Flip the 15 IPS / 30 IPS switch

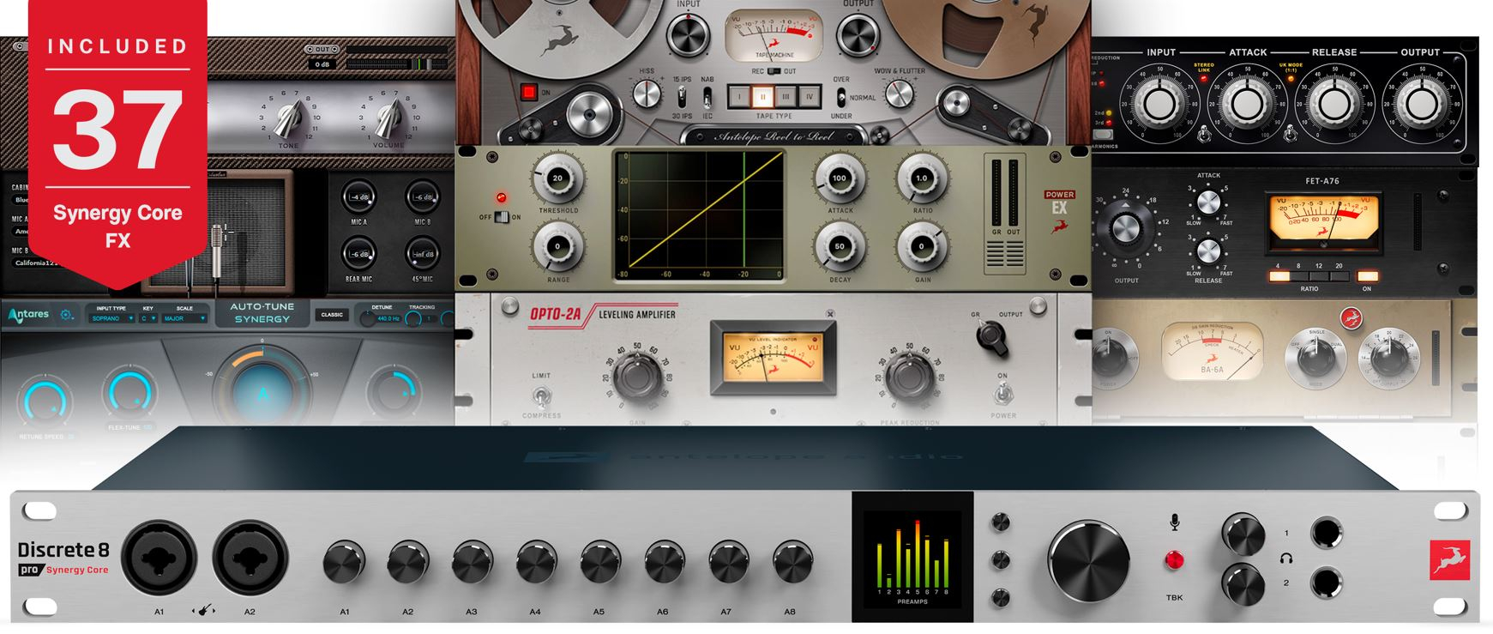point(682,97)
